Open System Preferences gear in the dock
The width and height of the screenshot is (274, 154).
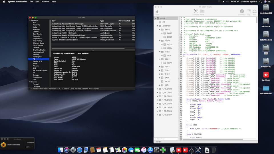157,150
